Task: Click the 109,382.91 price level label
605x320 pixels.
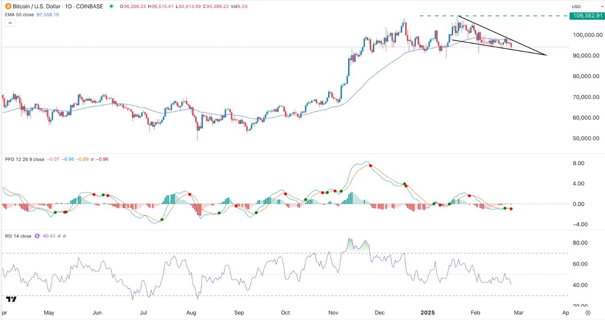Action: coord(586,15)
